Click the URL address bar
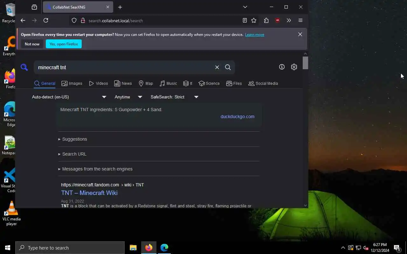Screen dimensions: 407x254 pos(163,21)
